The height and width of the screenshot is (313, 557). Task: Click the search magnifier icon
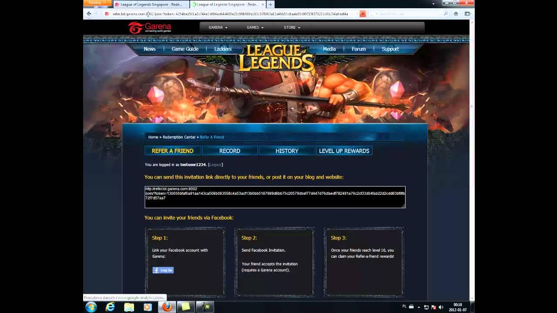tap(446, 14)
